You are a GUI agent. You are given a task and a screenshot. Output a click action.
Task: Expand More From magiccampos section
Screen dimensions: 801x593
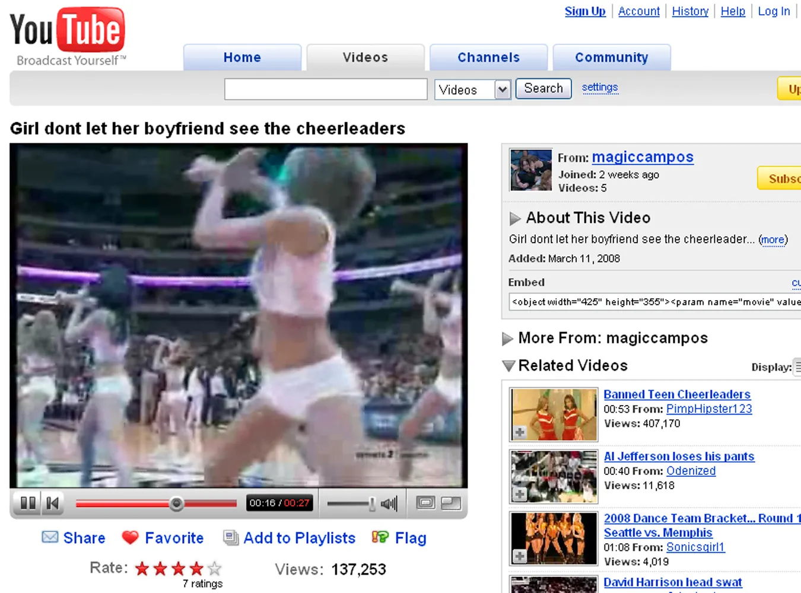coord(507,339)
